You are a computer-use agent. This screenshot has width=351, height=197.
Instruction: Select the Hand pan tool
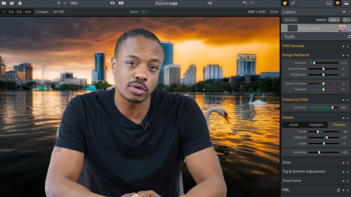(x=285, y=3)
